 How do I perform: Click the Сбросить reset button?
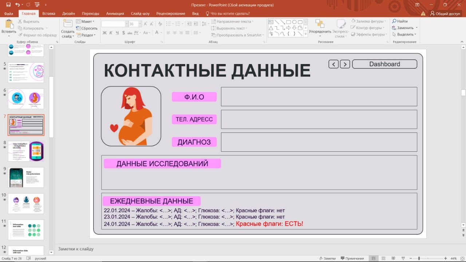[87, 28]
